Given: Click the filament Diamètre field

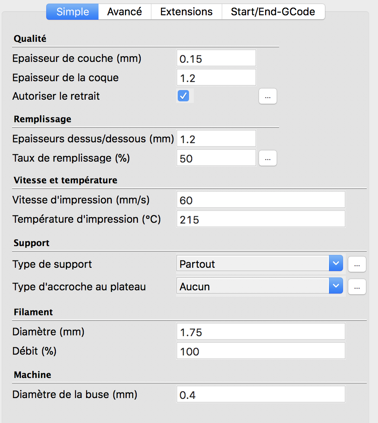Looking at the screenshot, I should pos(261,332).
